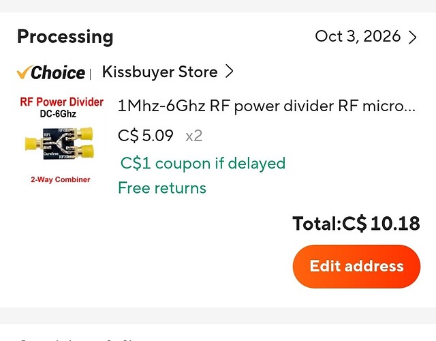Expand Kissbuyer Store with its arrow chevron

point(229,71)
